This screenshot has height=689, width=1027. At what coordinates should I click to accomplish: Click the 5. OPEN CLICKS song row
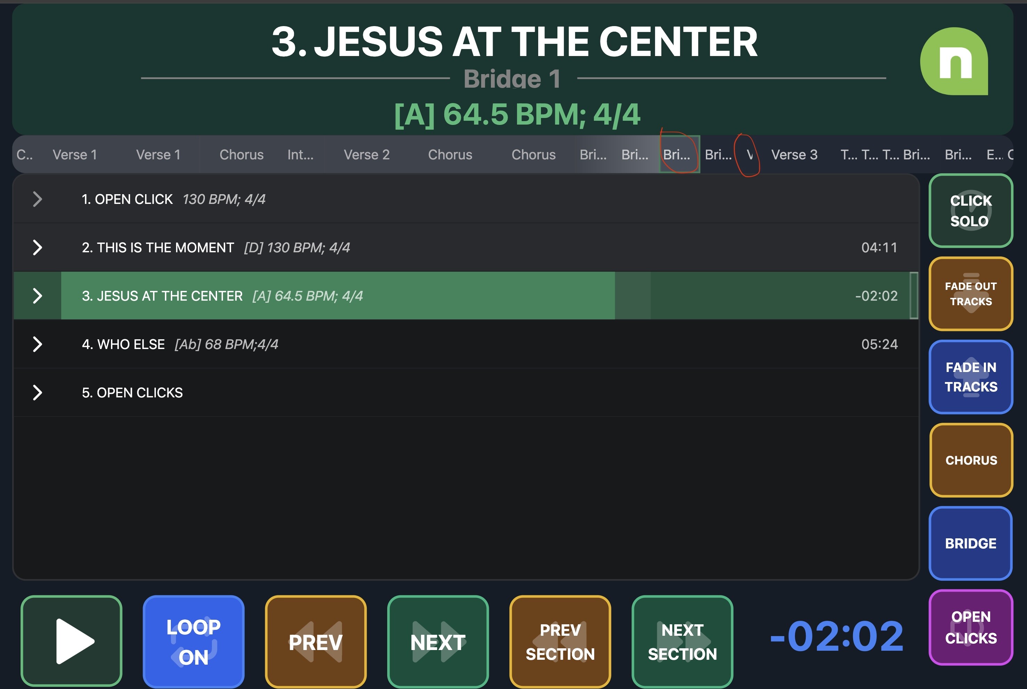pos(132,393)
